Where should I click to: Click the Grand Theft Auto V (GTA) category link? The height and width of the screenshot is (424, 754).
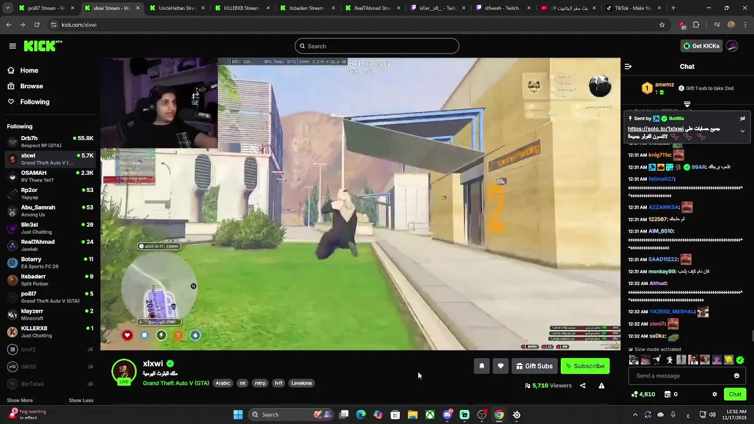pos(176,383)
